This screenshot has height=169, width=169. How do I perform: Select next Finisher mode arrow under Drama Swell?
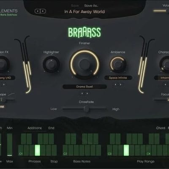point(87,93)
